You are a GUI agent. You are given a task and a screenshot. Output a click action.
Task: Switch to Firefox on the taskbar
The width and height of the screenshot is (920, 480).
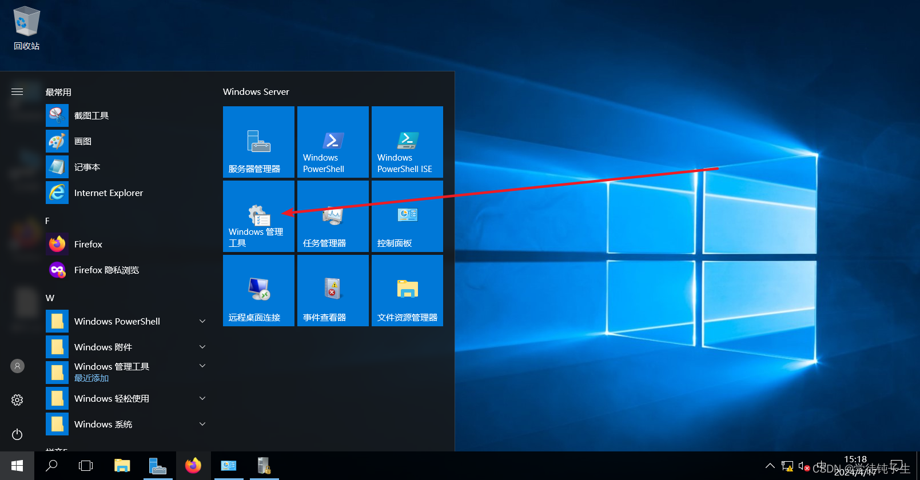(x=193, y=466)
